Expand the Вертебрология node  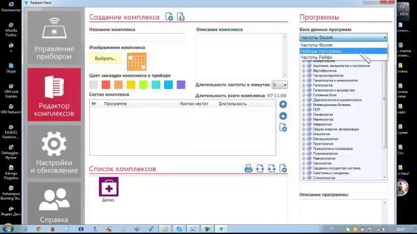point(304,71)
